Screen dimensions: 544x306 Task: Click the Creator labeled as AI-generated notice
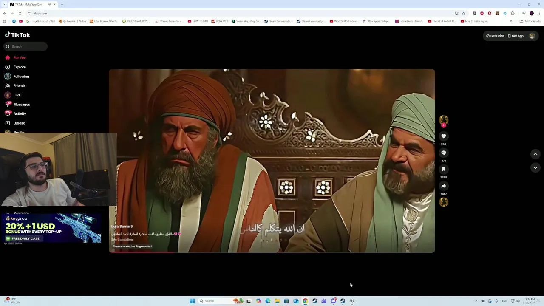pyautogui.click(x=132, y=246)
